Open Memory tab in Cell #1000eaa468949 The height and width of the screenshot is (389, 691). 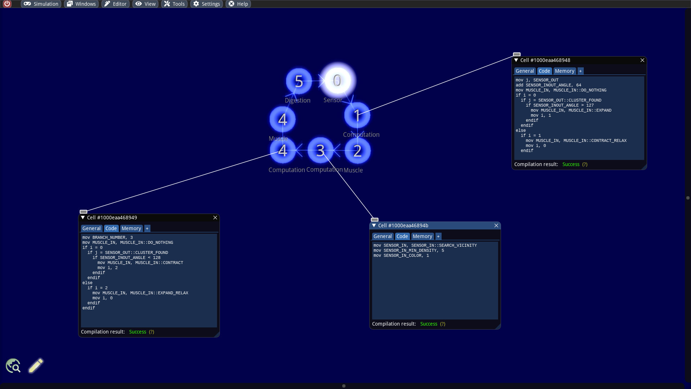tap(131, 228)
